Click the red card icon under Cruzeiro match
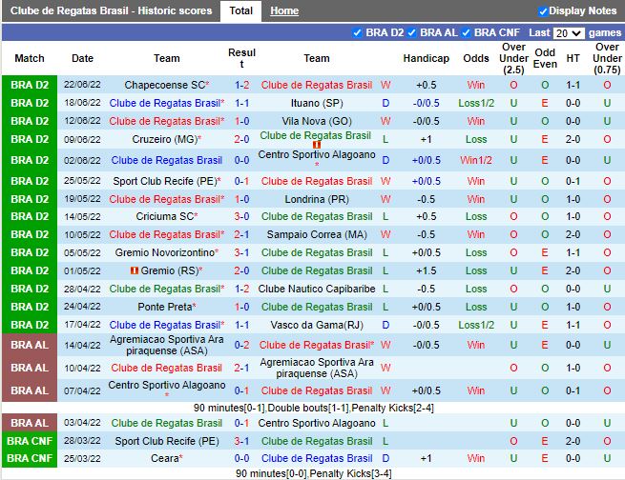The height and width of the screenshot is (480, 625). point(317,145)
